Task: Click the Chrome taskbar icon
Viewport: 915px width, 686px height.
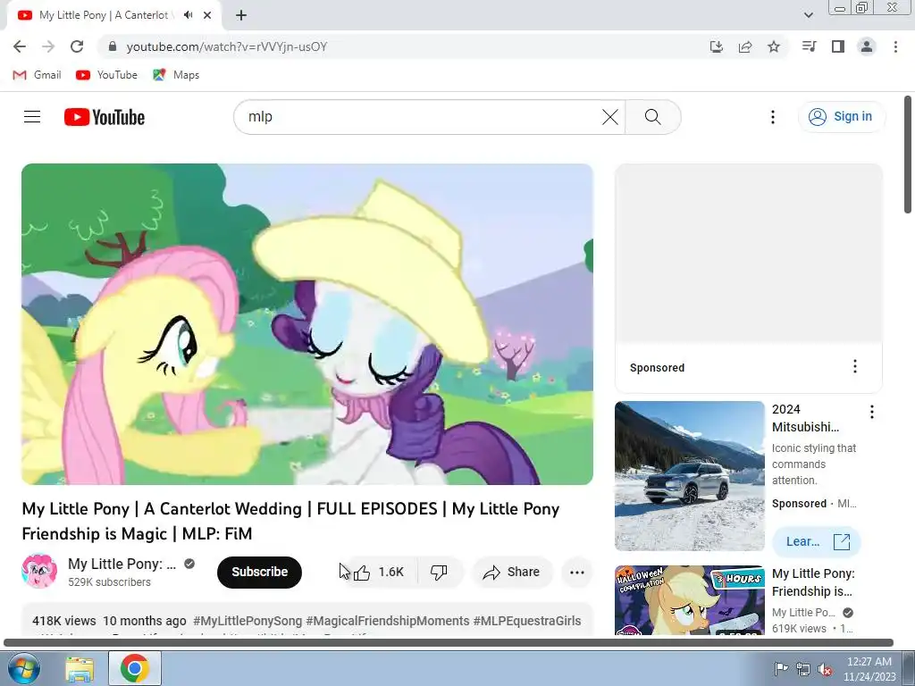Action: 135,668
